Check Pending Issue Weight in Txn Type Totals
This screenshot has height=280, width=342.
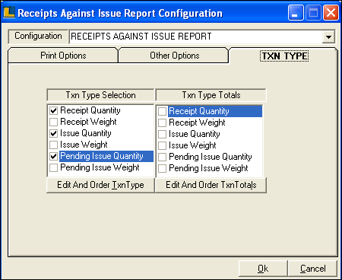162,168
